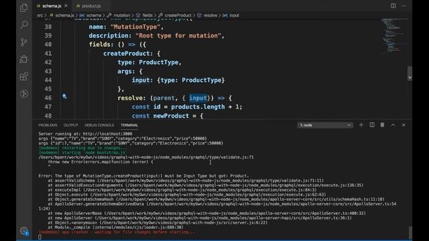Open the http://localhost:3000 terminal link
This screenshot has height=241, width=429.
click(107, 134)
